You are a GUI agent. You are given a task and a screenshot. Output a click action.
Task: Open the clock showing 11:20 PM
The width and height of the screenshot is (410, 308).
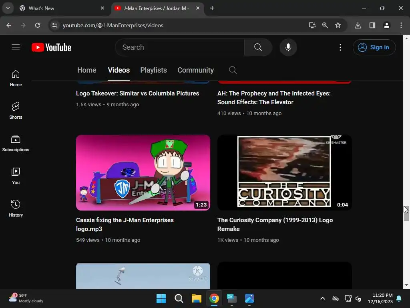(380, 298)
